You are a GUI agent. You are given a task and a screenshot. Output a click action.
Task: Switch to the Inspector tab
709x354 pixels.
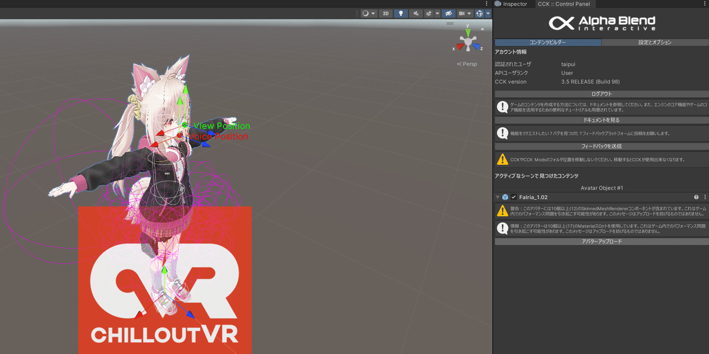click(513, 4)
